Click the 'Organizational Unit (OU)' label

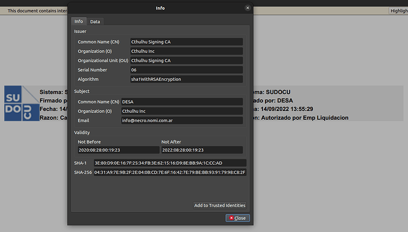[103, 61]
